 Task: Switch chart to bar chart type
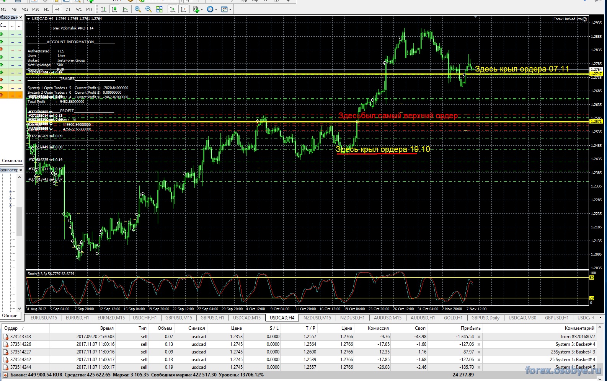(x=104, y=9)
